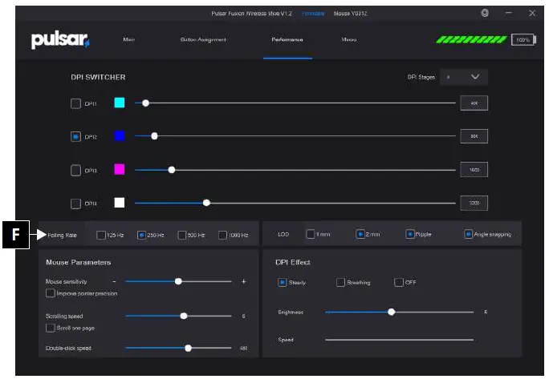Image resolution: width=549 pixels, height=379 pixels.
Task: Toggle the DPI2 checkbox
Action: (75, 136)
